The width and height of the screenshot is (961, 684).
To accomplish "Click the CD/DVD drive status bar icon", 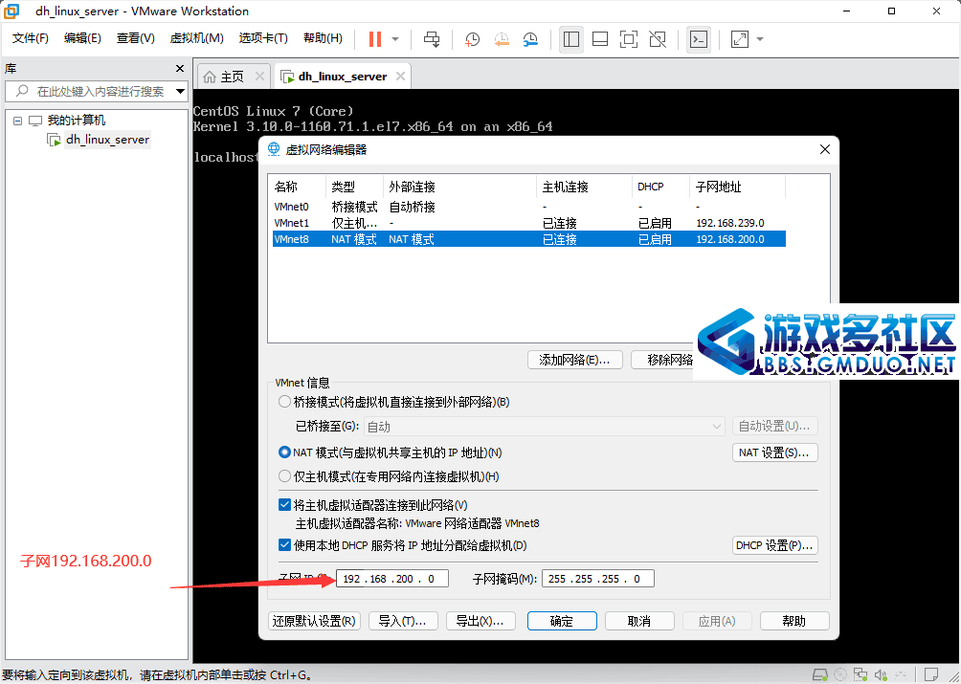I will (x=840, y=674).
